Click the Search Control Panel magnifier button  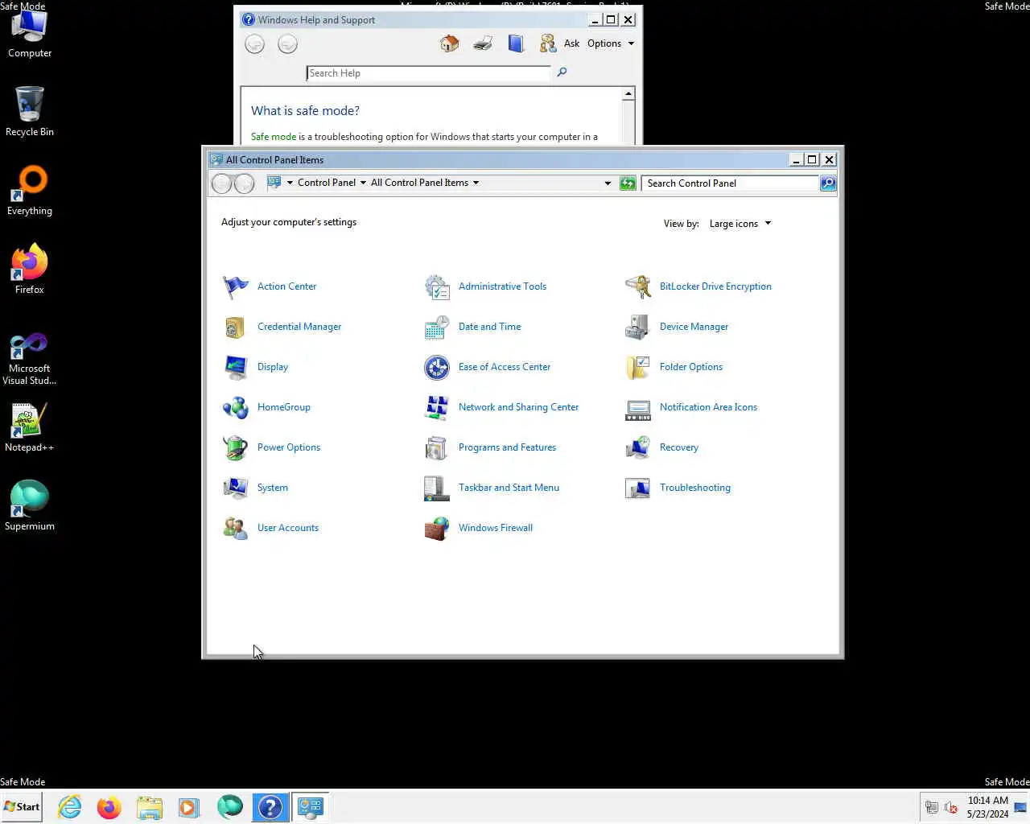pos(828,183)
